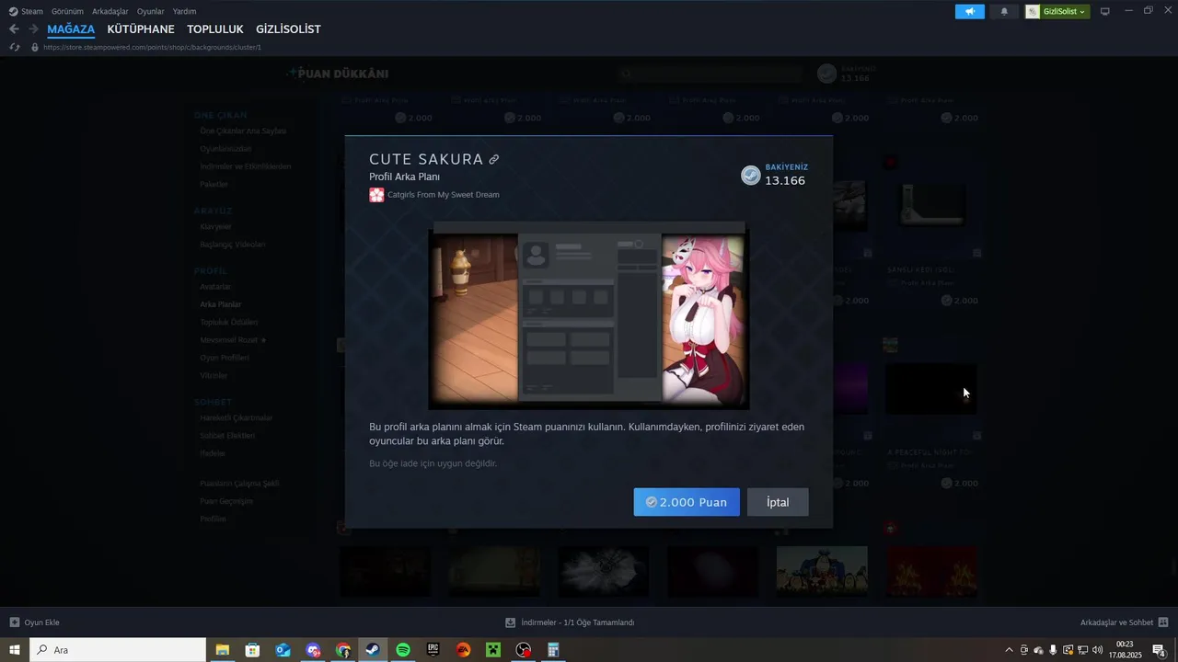The image size is (1178, 662).
Task: Open the Görünüm menu
Action: tap(67, 11)
